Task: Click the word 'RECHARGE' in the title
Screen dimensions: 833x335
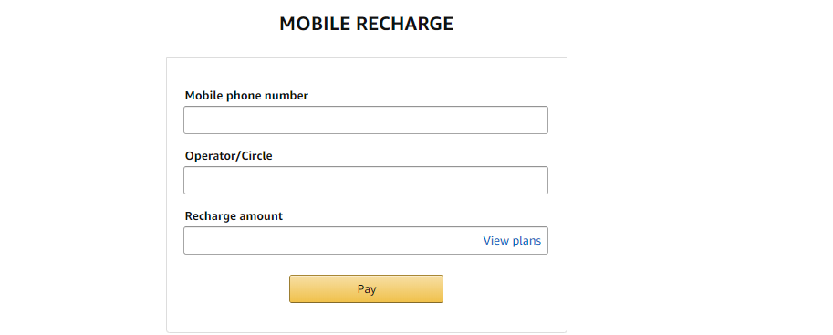Action: 404,24
